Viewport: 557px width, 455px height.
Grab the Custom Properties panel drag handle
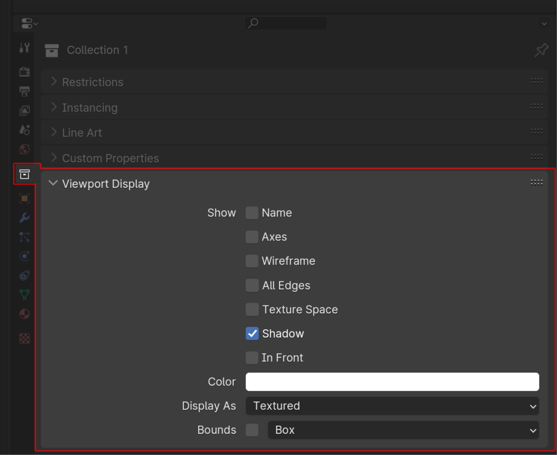[x=536, y=157]
